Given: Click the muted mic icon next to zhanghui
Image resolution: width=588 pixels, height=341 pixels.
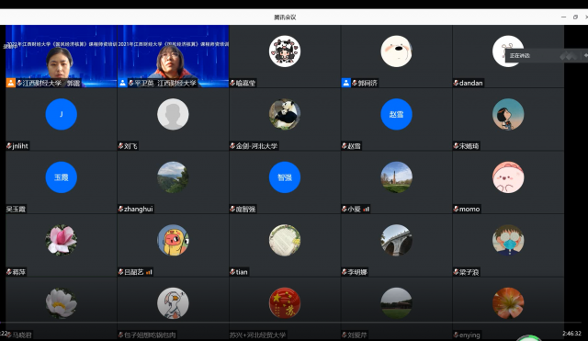Looking at the screenshot, I should pos(120,209).
